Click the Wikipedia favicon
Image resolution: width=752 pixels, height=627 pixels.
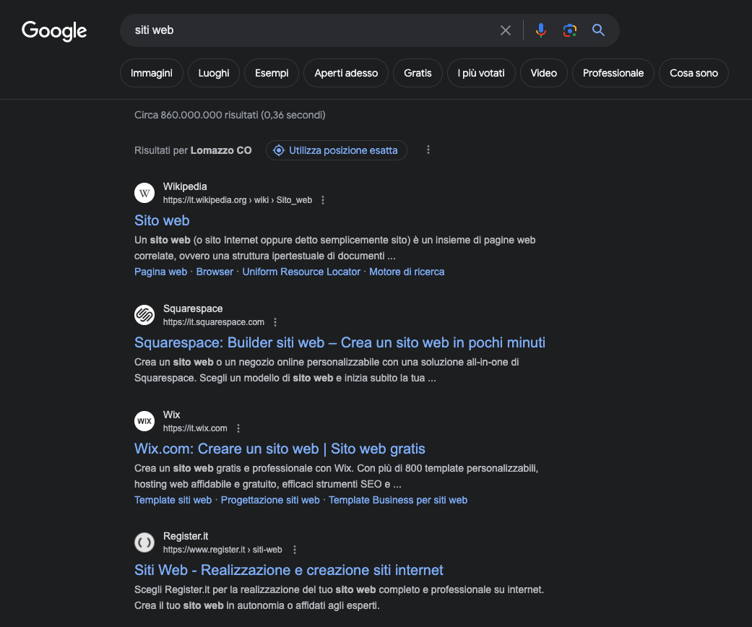pos(144,193)
